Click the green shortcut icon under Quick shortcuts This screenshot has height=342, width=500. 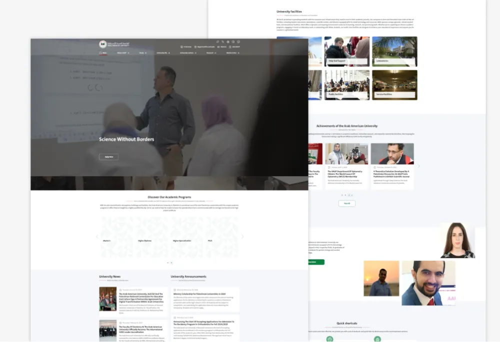tap(329, 339)
